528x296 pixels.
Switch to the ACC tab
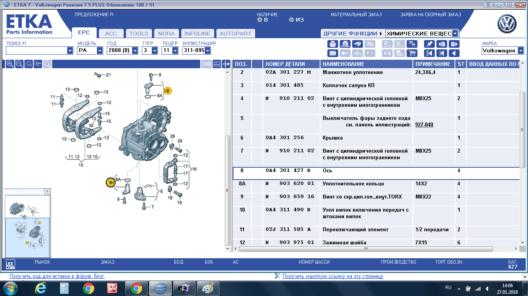pos(111,34)
